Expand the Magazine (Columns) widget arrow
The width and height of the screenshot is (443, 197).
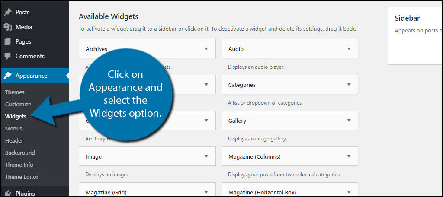[x=349, y=156]
